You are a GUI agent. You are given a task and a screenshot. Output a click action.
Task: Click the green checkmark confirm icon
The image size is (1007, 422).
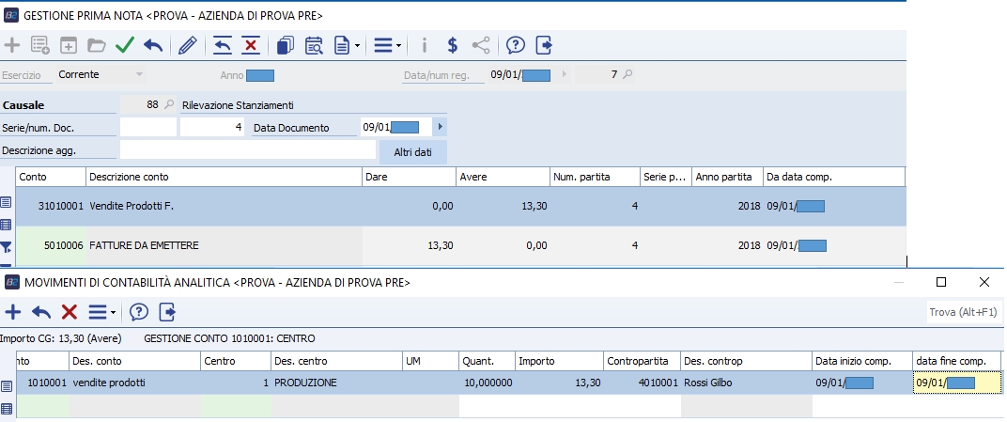(124, 45)
